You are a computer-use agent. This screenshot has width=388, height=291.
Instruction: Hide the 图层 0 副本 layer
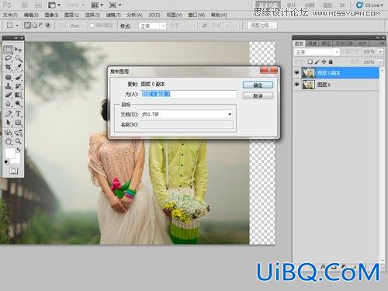[297, 73]
